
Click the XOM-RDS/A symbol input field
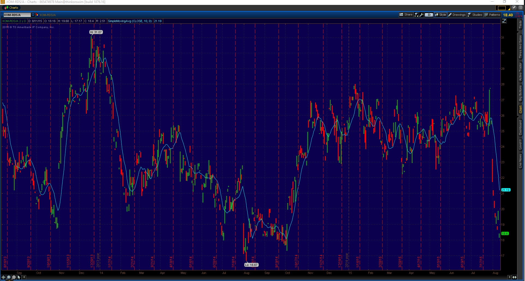click(x=17, y=15)
